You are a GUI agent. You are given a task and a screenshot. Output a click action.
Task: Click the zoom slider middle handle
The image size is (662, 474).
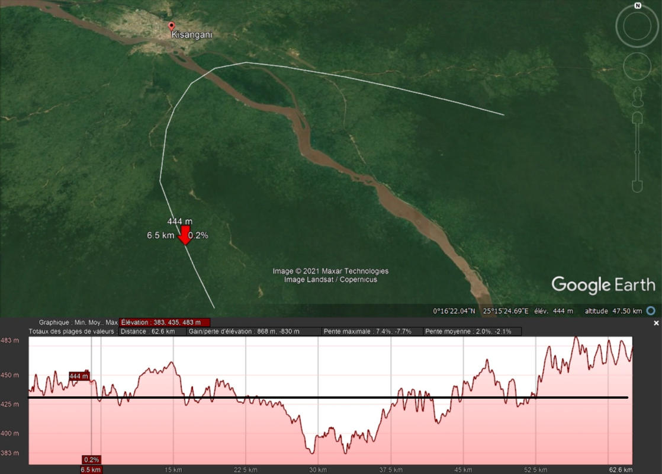637,151
